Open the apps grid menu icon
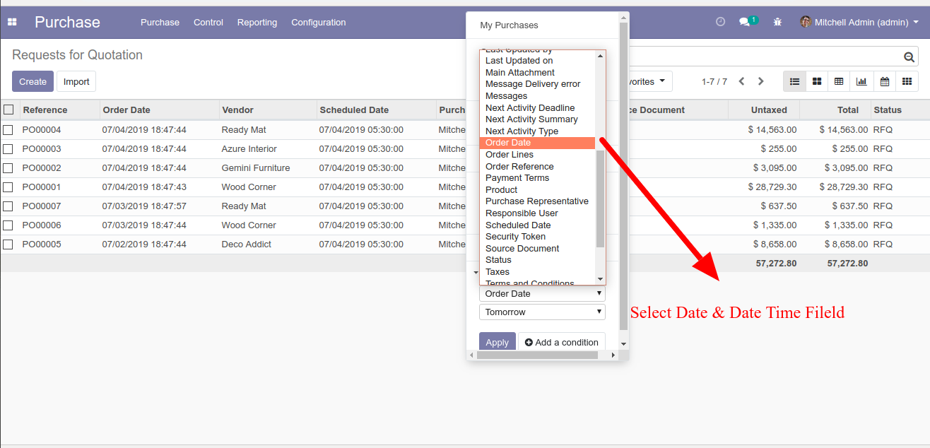 [x=12, y=22]
